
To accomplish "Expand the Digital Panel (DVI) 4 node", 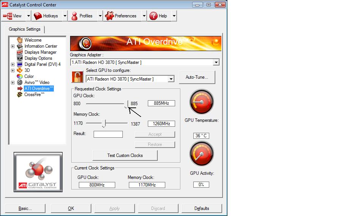I will coord(13,64).
